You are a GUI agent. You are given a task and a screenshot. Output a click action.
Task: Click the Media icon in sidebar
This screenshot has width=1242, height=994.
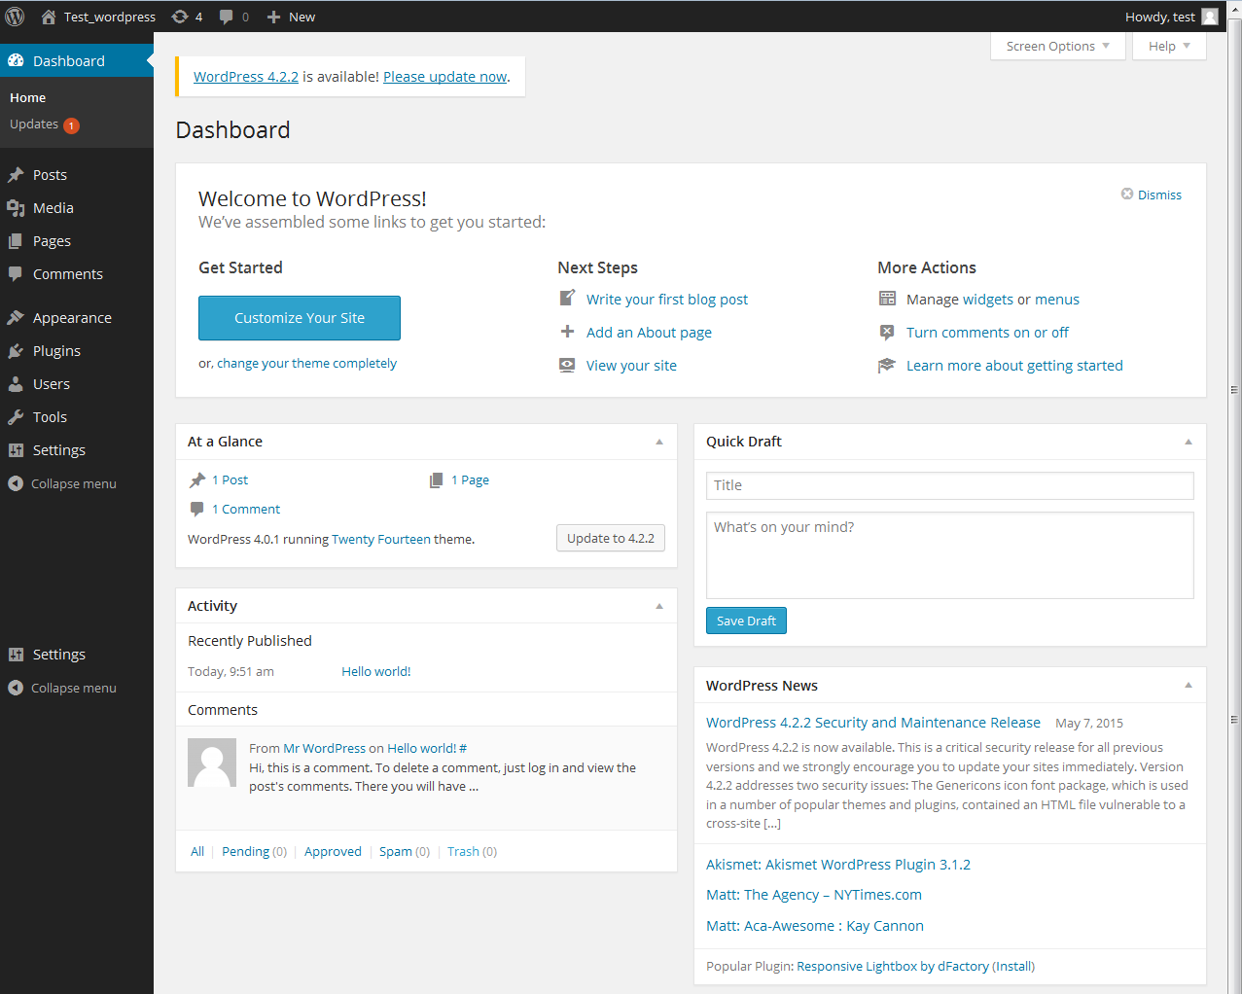click(x=16, y=208)
